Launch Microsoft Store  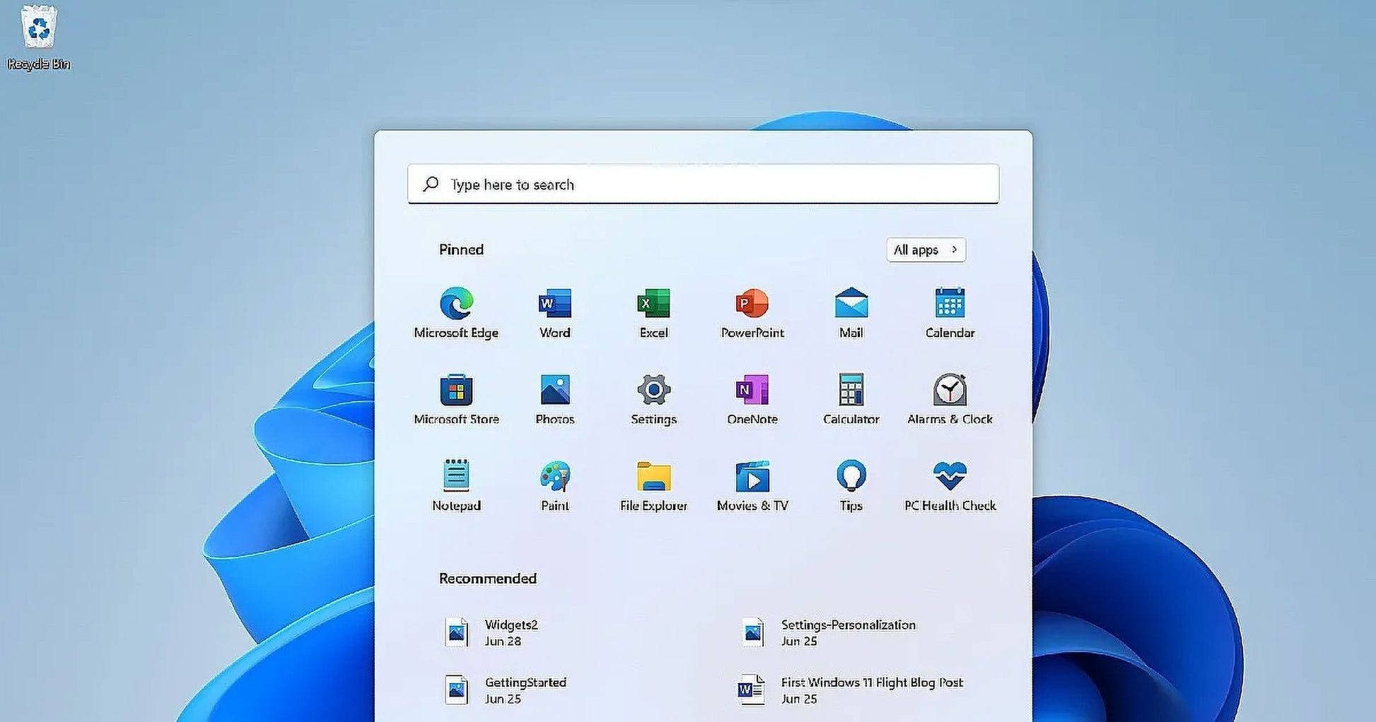(x=456, y=399)
